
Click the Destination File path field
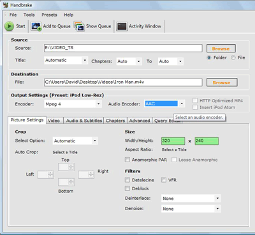(123, 82)
